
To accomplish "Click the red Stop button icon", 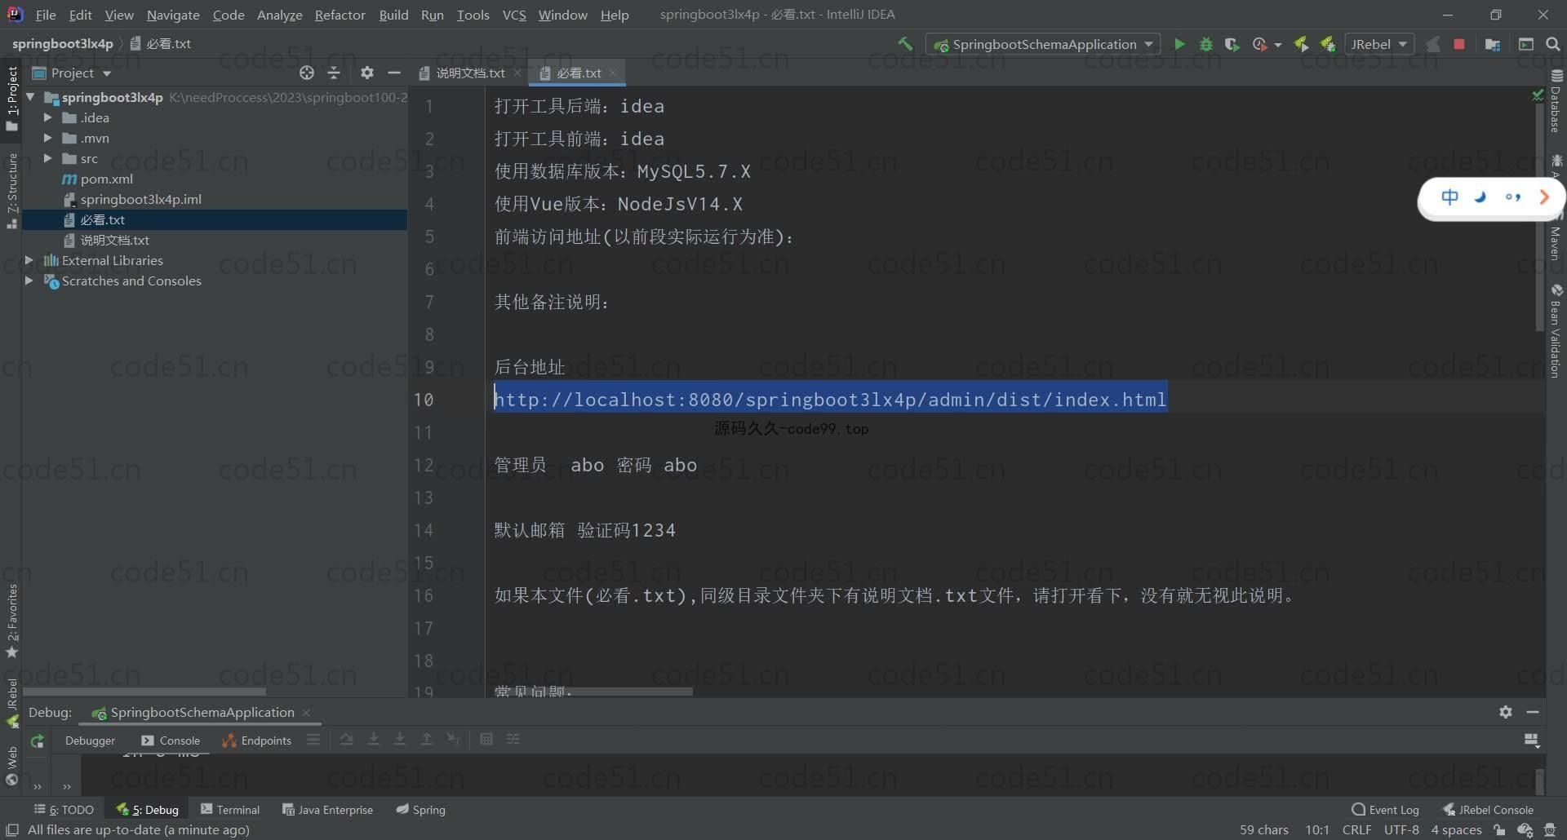I will tap(1458, 44).
